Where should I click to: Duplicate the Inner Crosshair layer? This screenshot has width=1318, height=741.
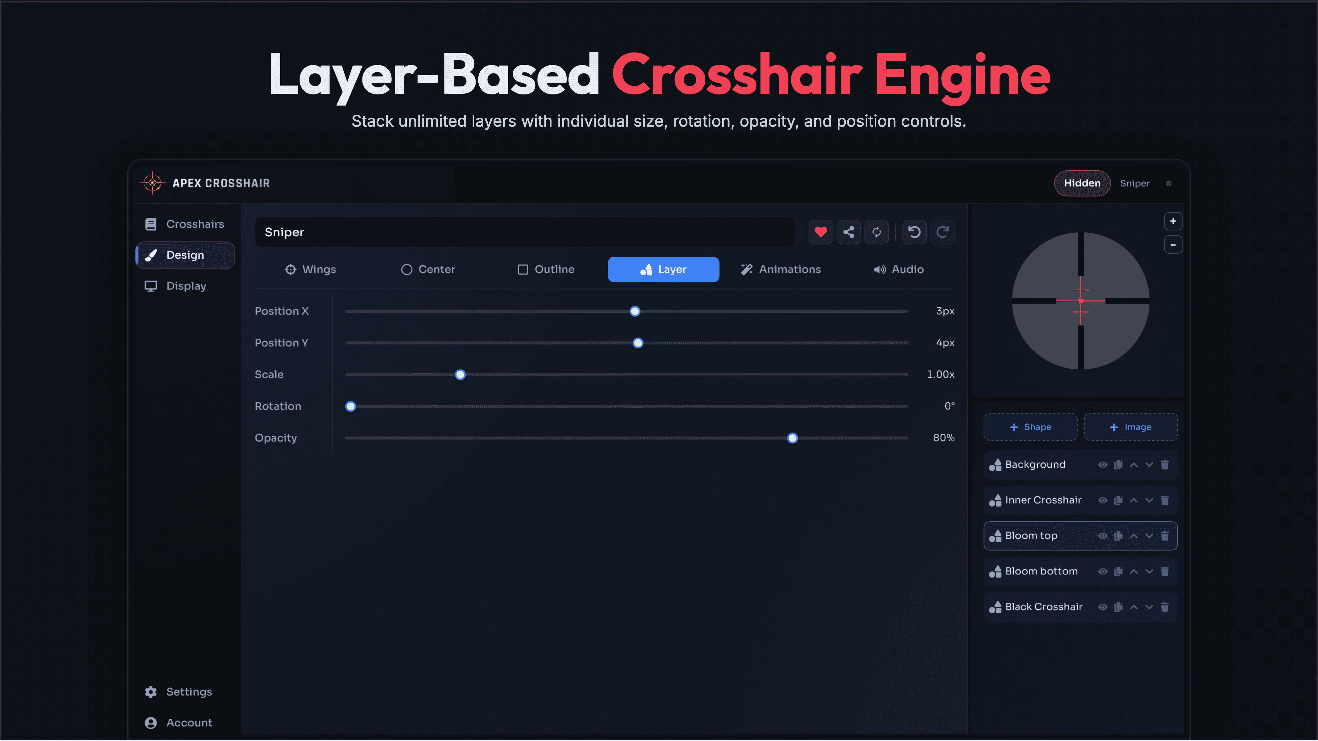pyautogui.click(x=1118, y=500)
